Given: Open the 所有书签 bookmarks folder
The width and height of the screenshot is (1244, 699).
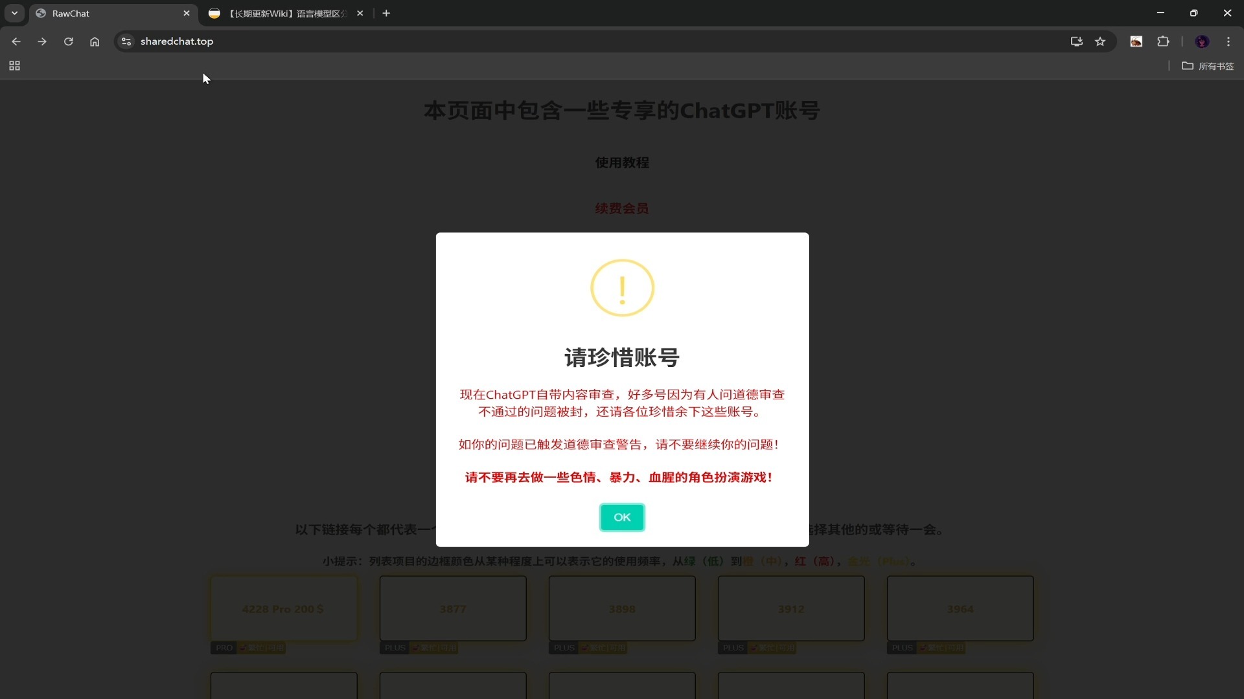Looking at the screenshot, I should [x=1208, y=66].
